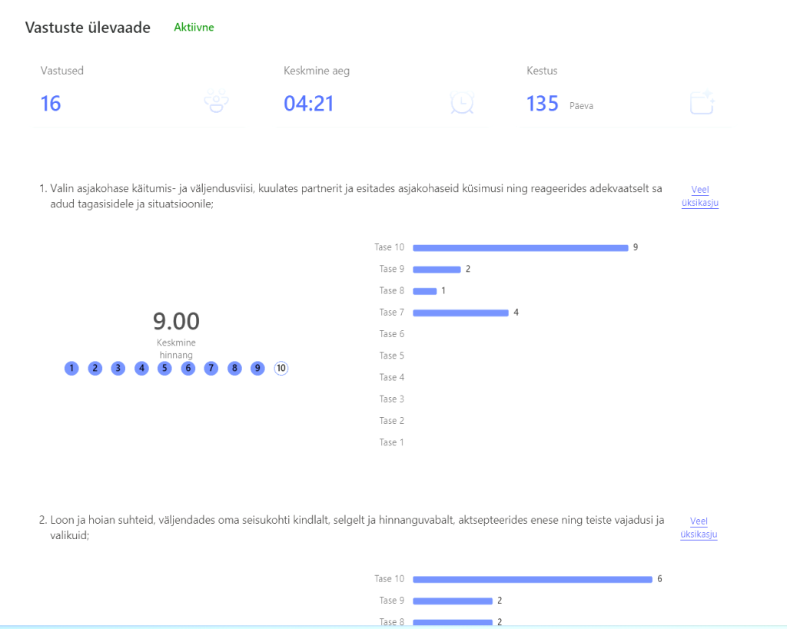Click rating circle number 3

(x=118, y=369)
